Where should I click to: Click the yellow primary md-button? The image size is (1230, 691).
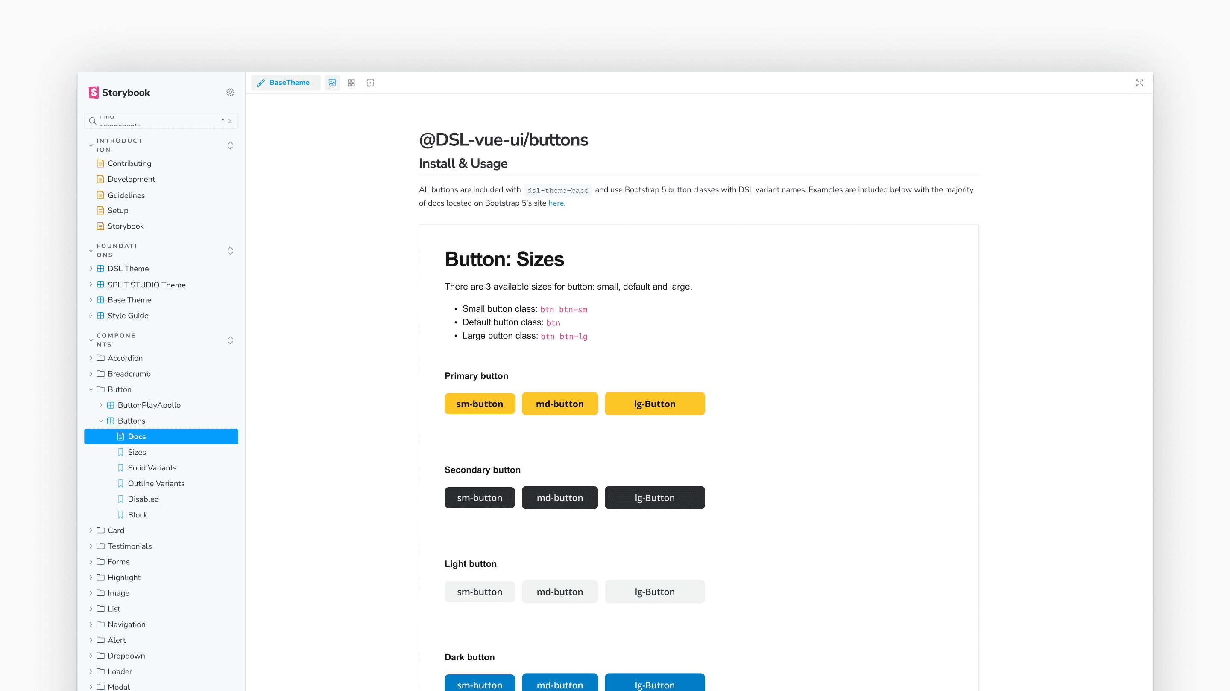(x=559, y=404)
